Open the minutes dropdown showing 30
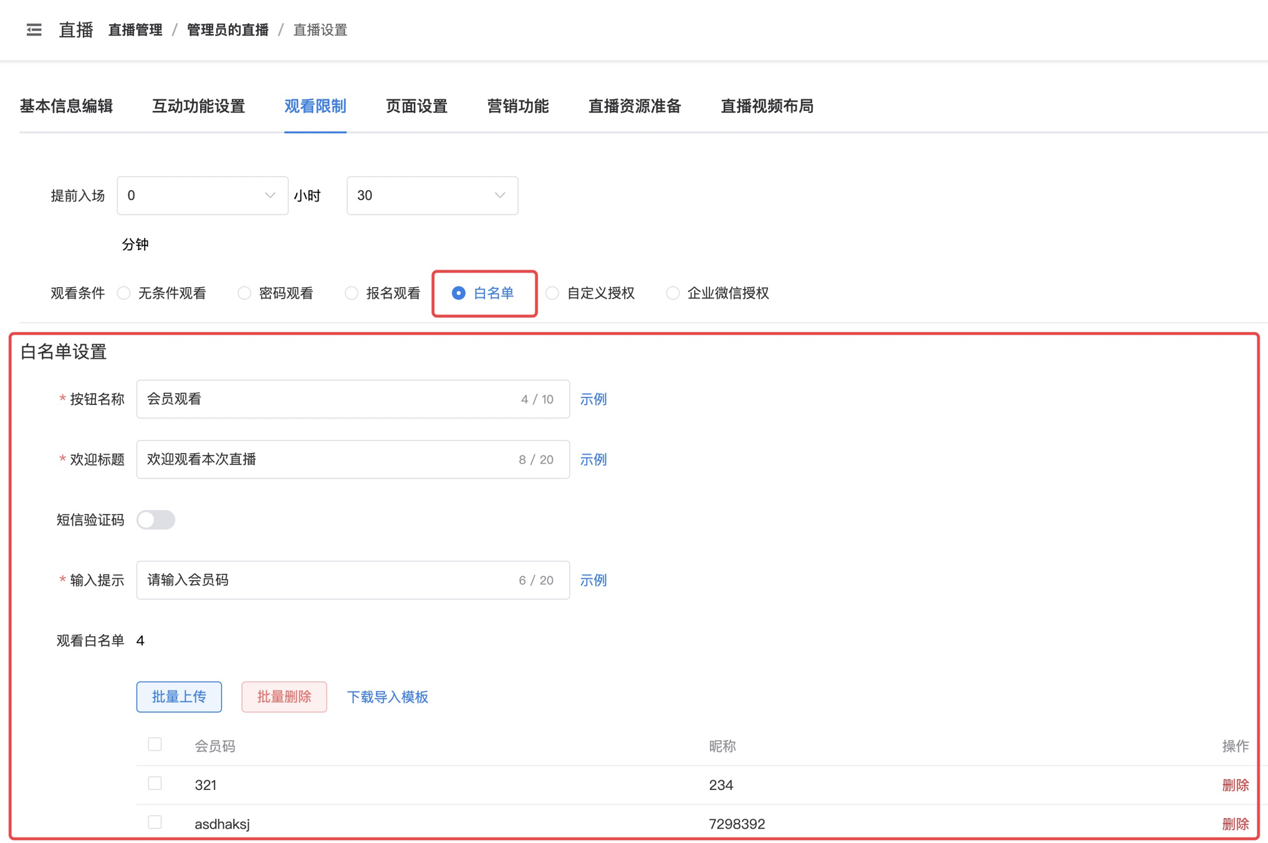The width and height of the screenshot is (1268, 843). point(431,196)
